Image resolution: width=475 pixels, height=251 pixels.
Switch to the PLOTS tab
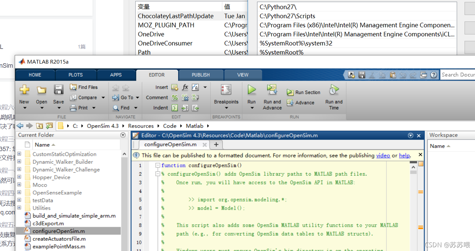[76, 75]
